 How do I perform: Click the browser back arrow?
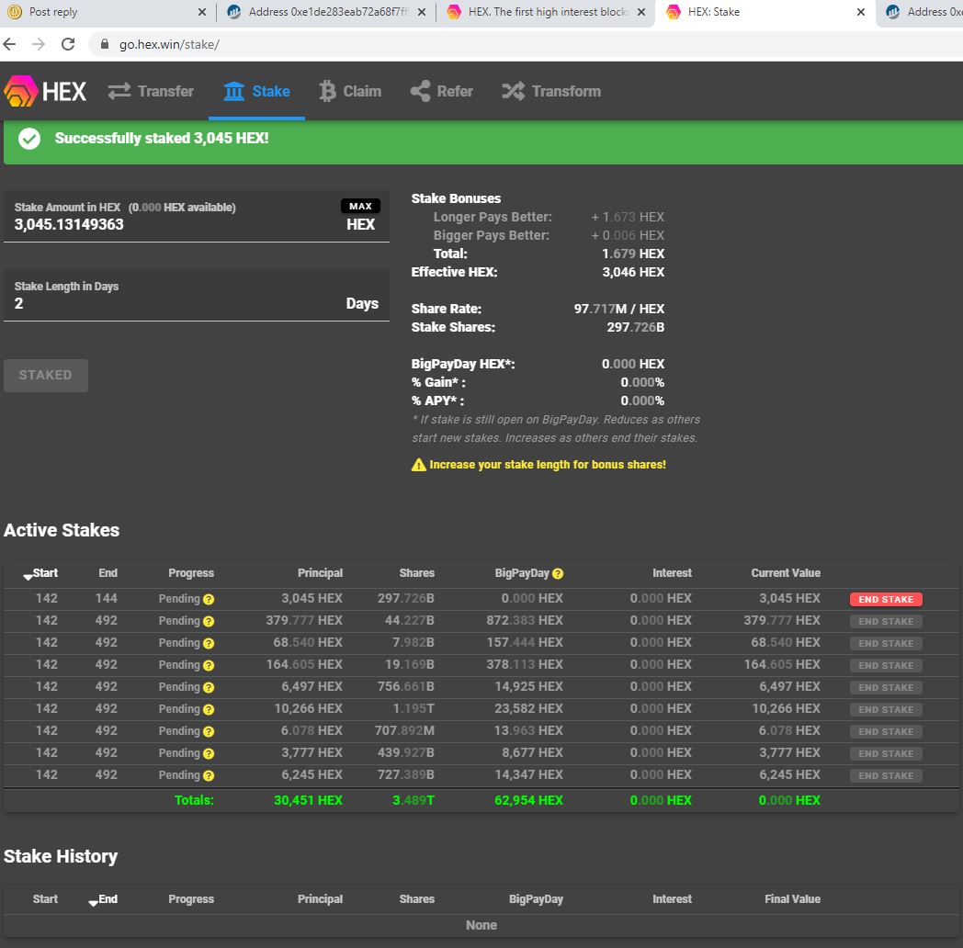point(10,44)
